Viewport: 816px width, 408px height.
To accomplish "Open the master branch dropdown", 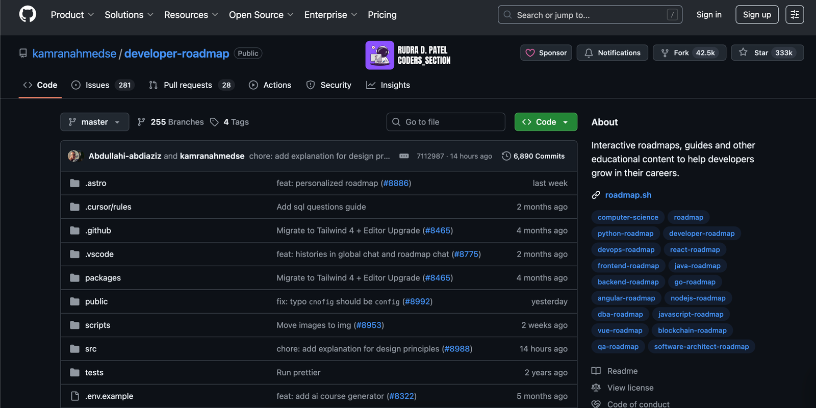I will click(x=95, y=122).
